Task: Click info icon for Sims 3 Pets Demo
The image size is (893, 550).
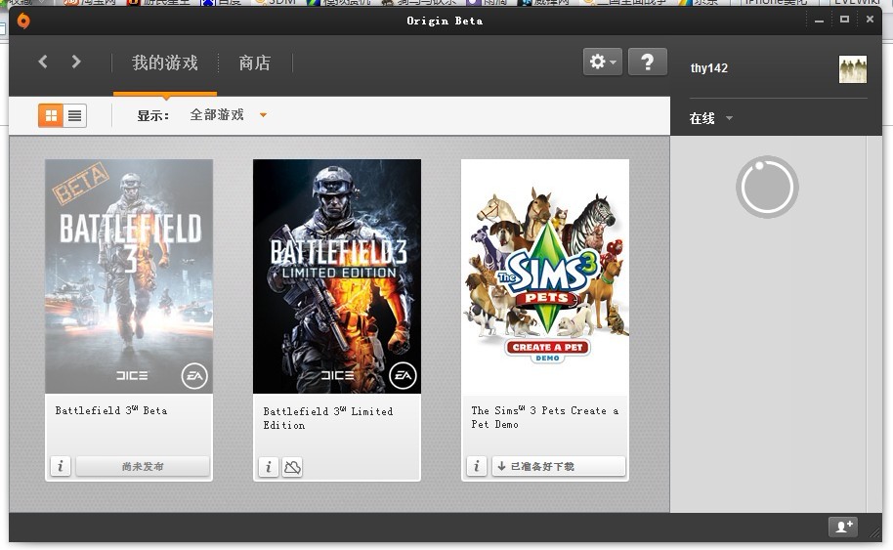Action: tap(476, 467)
